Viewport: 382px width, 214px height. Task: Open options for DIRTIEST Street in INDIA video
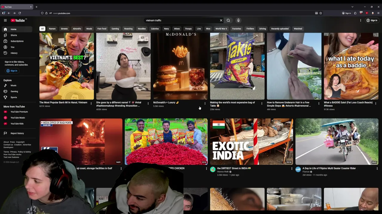point(292,169)
